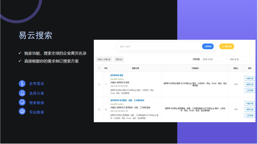Focus the keyword search input field
Screen dimensions: 258x144
point(159,46)
